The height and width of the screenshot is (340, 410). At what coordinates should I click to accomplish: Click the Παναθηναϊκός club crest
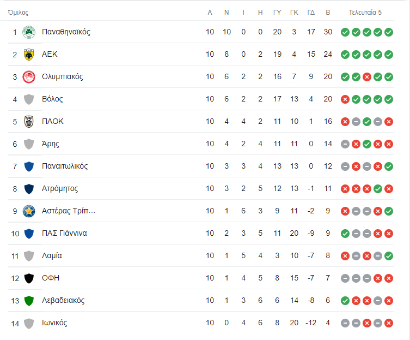29,32
